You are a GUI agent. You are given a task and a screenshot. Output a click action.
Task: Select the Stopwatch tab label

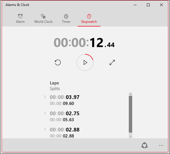(89, 22)
